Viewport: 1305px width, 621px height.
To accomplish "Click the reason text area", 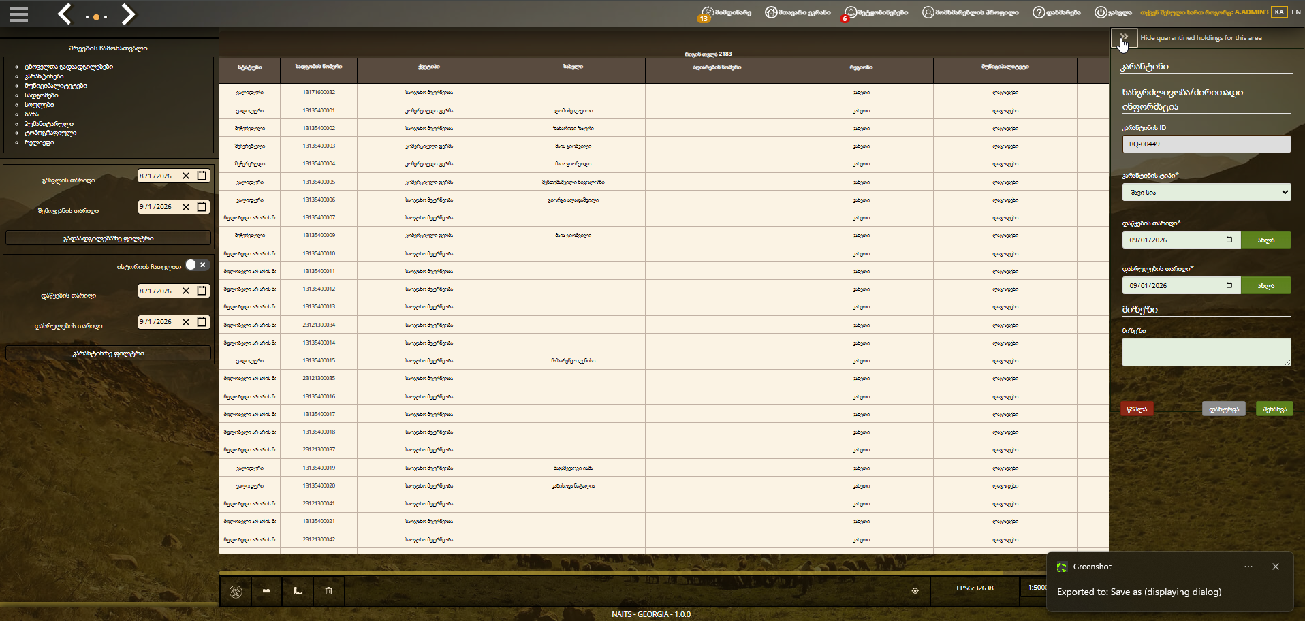I will coord(1206,352).
